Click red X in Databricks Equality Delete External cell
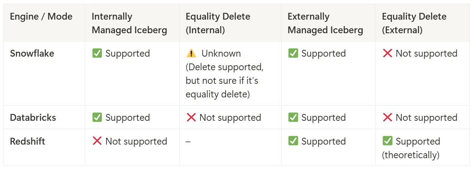474x171 pixels. click(387, 117)
